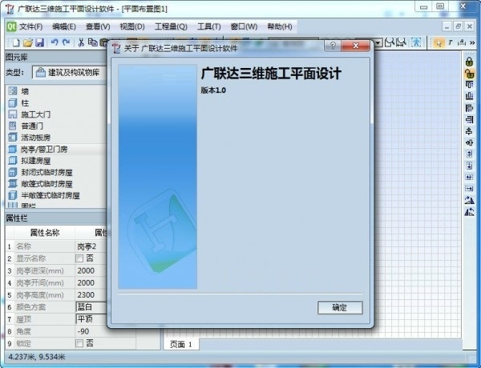Viewport: 481px width, 368px height.
Task: Click the New document icon
Action: (x=16, y=43)
